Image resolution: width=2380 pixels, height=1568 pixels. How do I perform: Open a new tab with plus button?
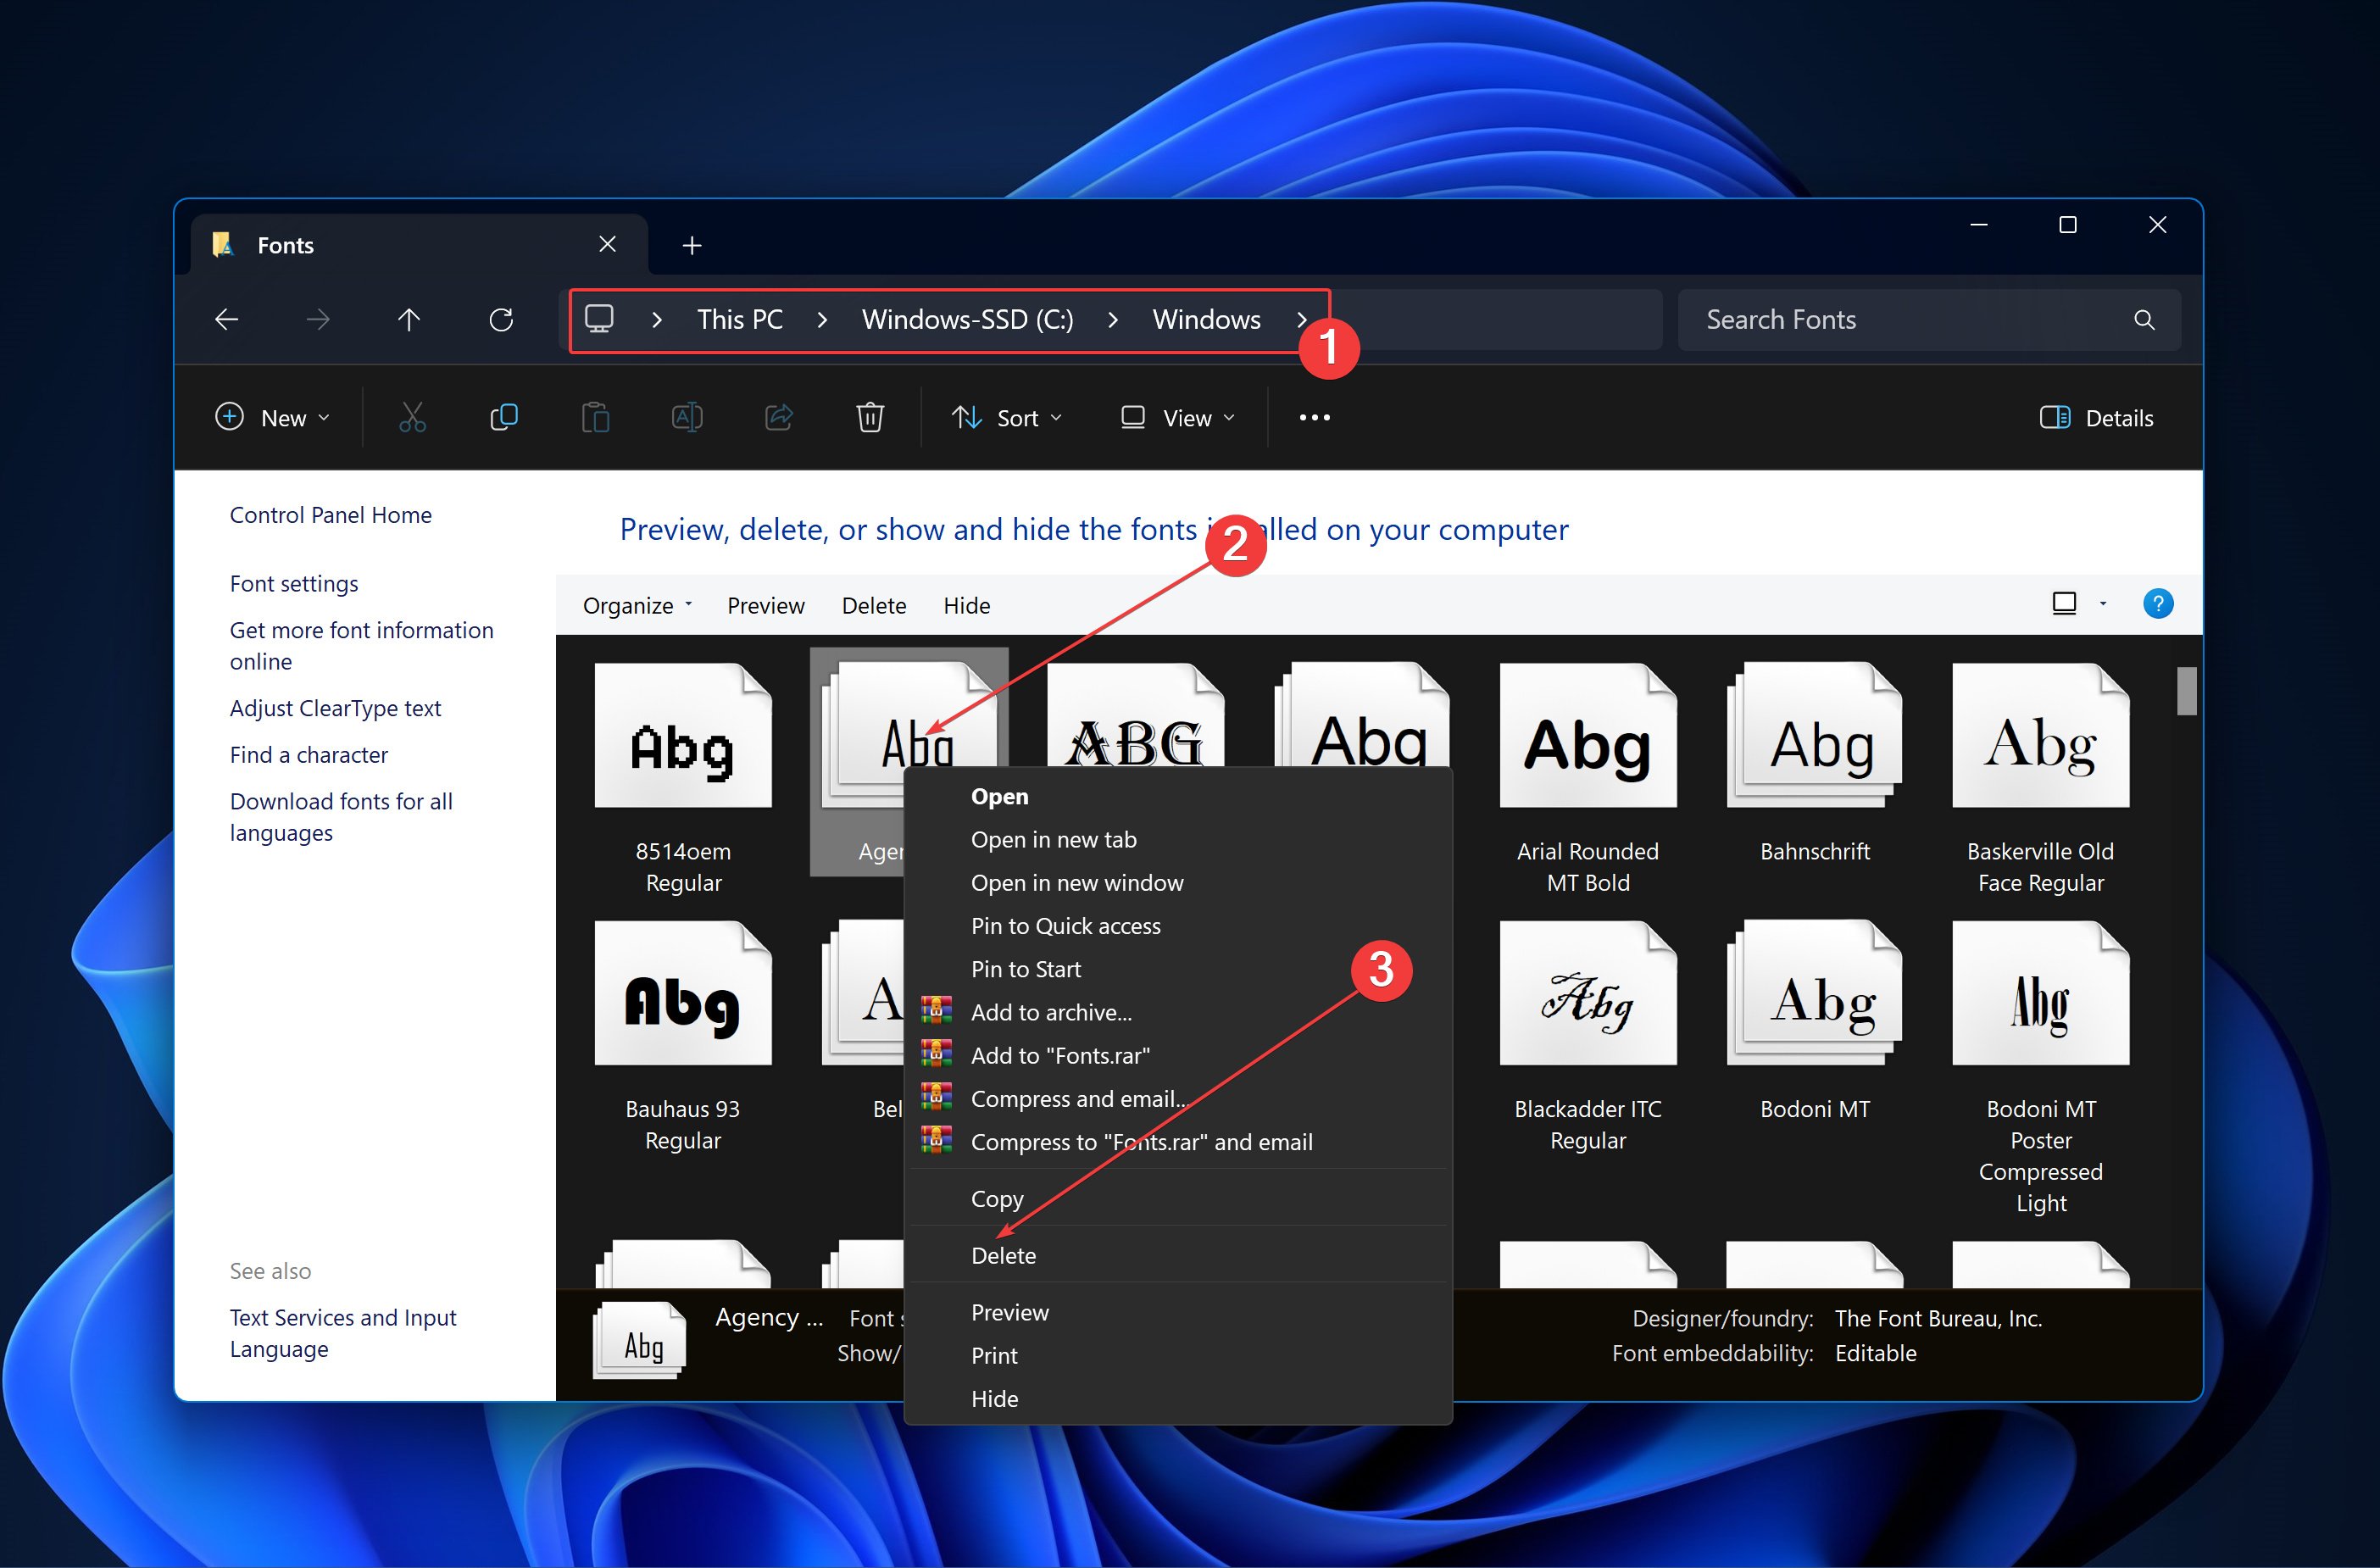[692, 245]
